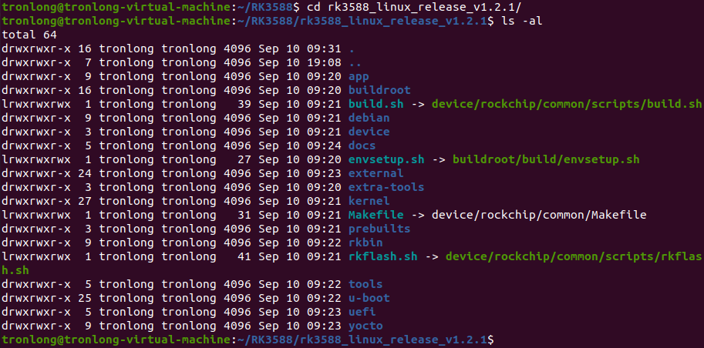Click the link count '25' on u-boot row

coord(85,298)
